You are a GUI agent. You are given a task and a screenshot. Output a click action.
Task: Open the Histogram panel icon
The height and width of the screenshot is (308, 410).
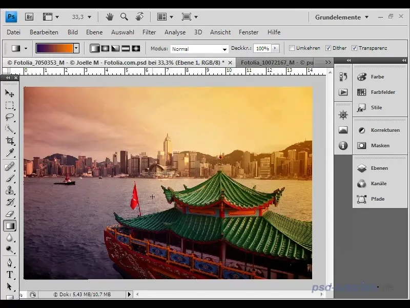pyautogui.click(x=343, y=130)
